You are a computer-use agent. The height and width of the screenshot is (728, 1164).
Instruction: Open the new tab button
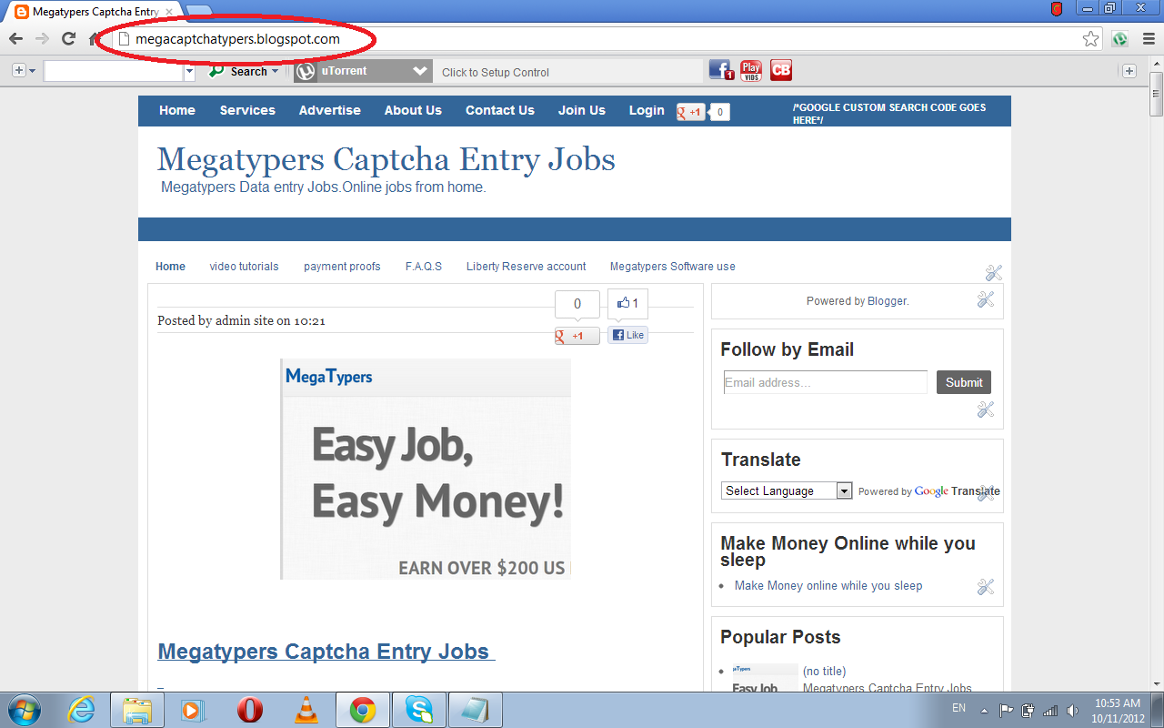198,11
